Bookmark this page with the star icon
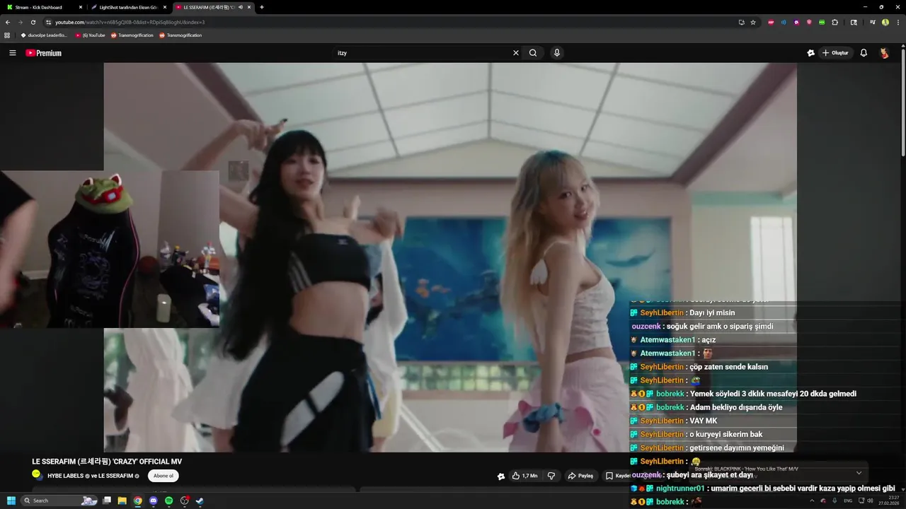Image resolution: width=906 pixels, height=509 pixels. pos(753,22)
